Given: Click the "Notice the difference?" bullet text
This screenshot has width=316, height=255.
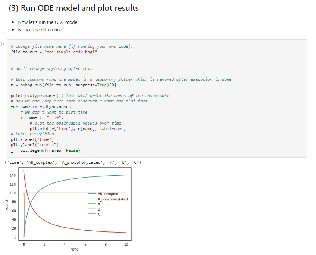Looking at the screenshot, I should pyautogui.click(x=41, y=30).
